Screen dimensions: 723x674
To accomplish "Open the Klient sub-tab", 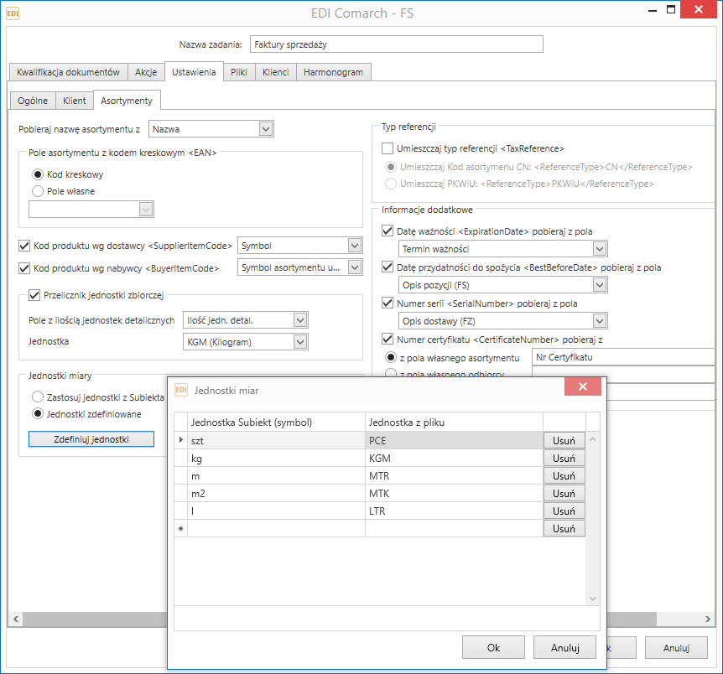I will [x=75, y=101].
